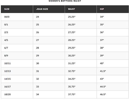Click the 27.25" waist value
Screen dimensions: 129x100
click(72, 32)
